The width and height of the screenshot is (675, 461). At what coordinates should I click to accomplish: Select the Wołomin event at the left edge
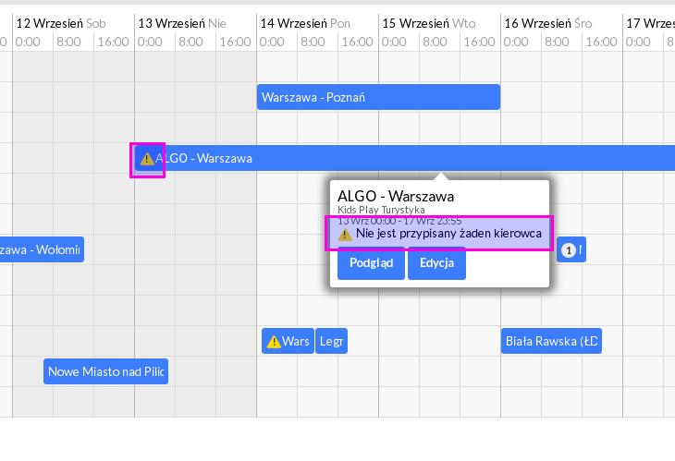coord(42,249)
